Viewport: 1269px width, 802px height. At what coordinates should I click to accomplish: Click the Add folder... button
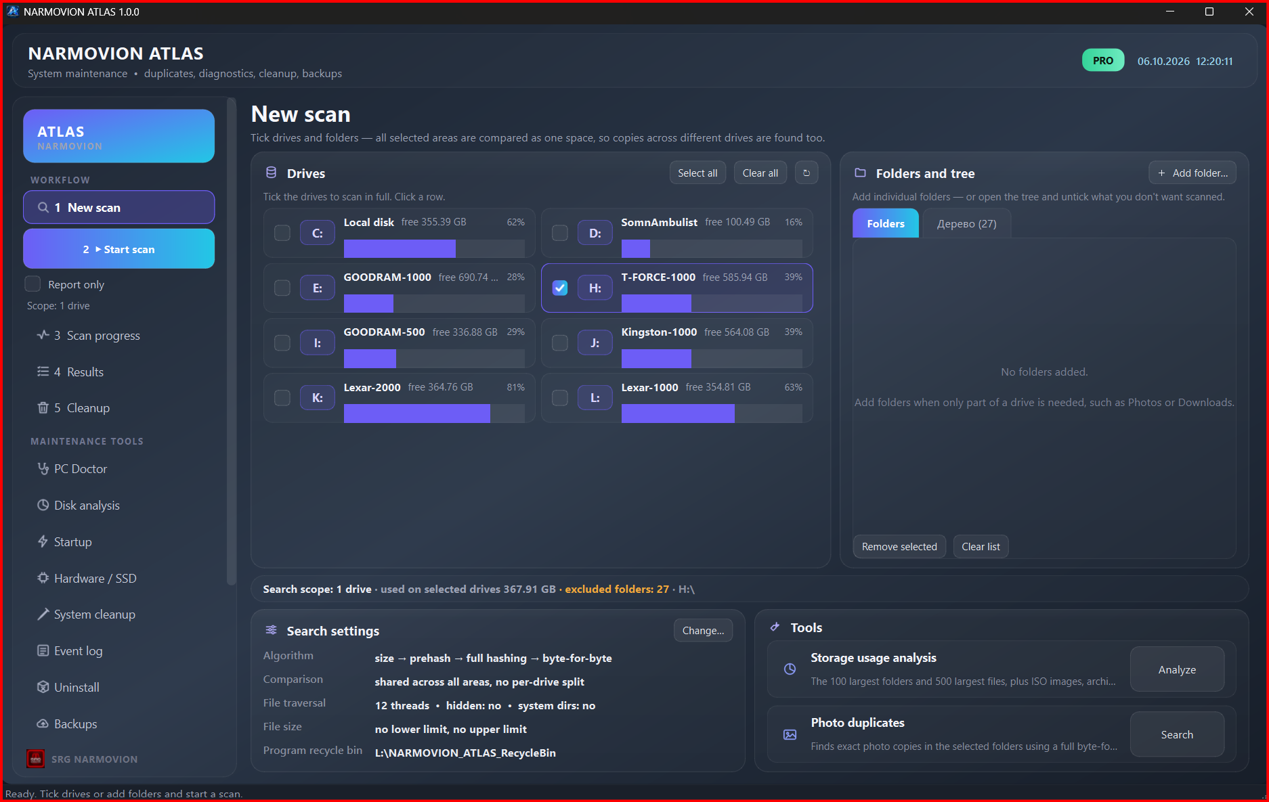(x=1192, y=173)
